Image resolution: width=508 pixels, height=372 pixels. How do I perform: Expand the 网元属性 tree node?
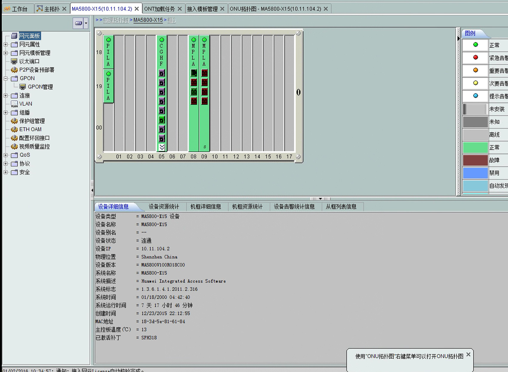point(5,44)
